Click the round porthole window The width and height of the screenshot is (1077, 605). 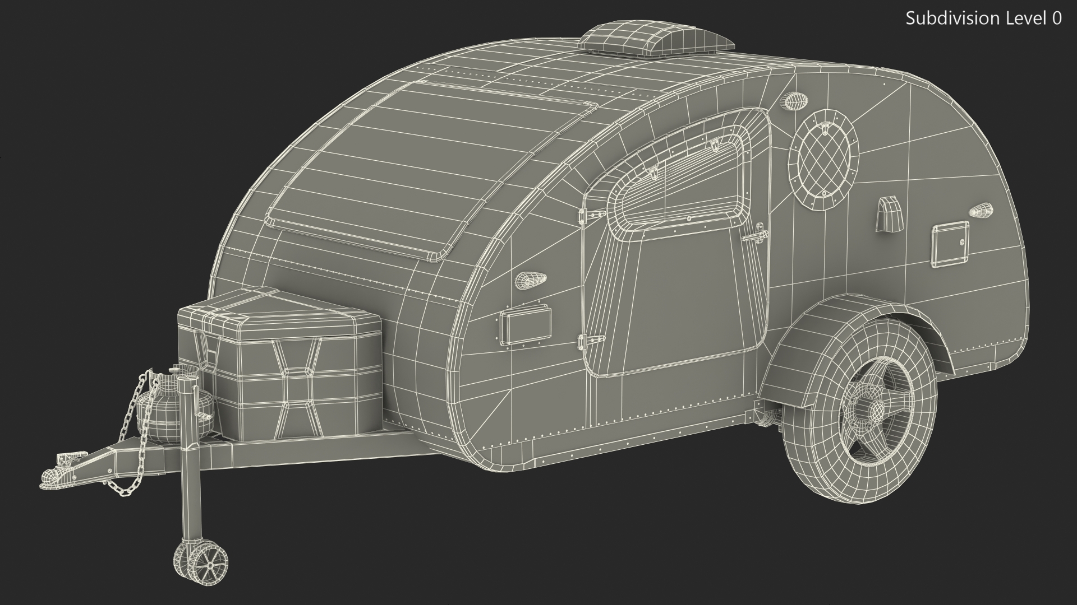823,159
